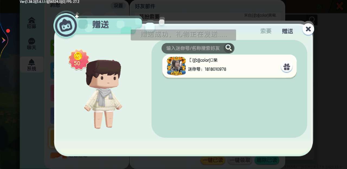Switch to the 索要 tab
Viewport: 347px width, 169px height.
[x=266, y=31]
